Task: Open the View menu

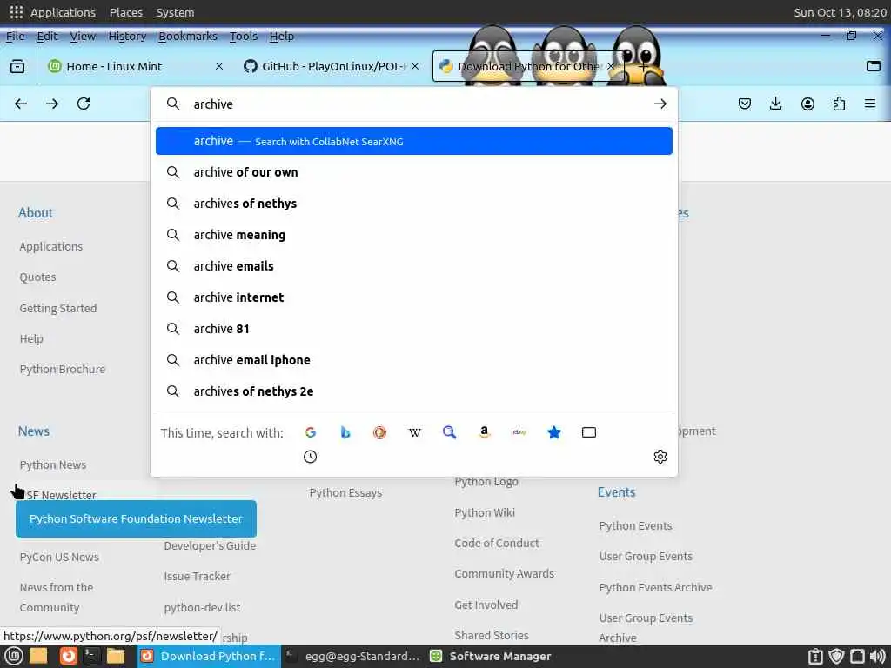Action: [x=83, y=36]
